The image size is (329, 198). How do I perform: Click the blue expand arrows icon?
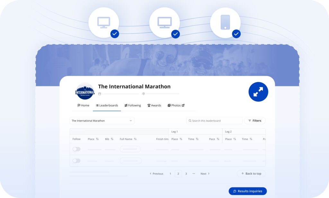pos(258,92)
